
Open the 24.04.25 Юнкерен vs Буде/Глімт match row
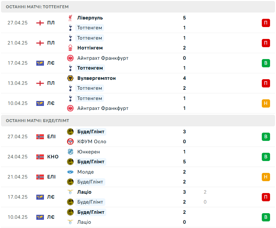coord(138,157)
